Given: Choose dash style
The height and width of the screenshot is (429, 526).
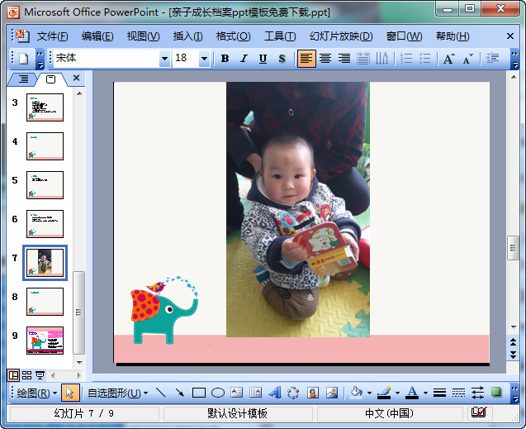Looking at the screenshot, I should coord(458,393).
